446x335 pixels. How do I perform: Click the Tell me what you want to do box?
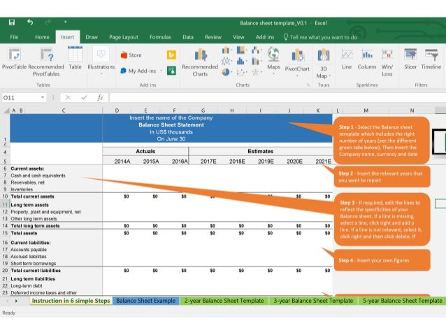click(320, 37)
